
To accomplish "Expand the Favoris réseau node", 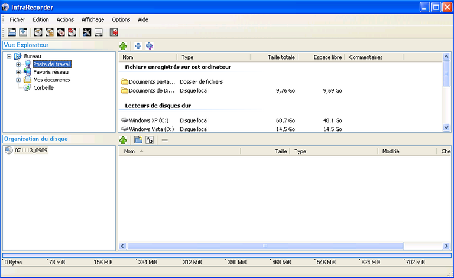I will pos(18,72).
